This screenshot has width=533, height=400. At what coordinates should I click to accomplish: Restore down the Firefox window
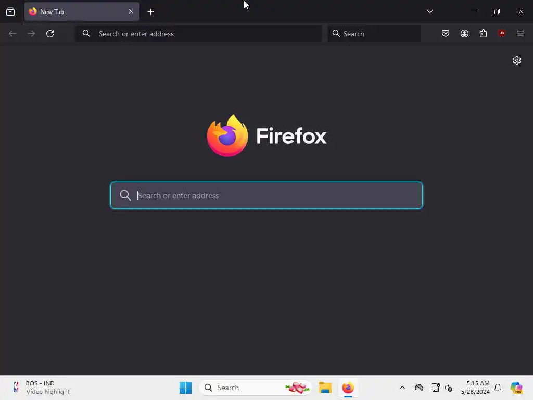tap(497, 11)
